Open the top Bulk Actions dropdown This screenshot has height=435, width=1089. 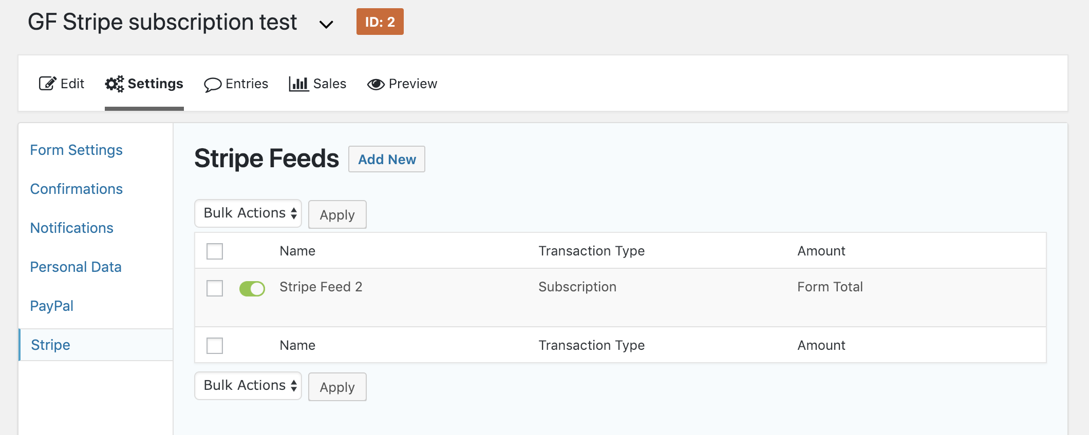tap(248, 213)
